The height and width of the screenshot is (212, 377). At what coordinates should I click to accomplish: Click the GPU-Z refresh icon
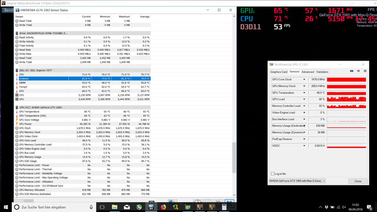[358, 71]
